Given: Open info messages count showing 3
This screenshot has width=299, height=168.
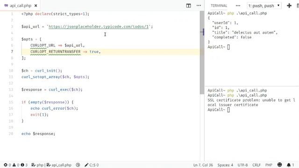Looking at the screenshot, I should pyautogui.click(x=24, y=165).
